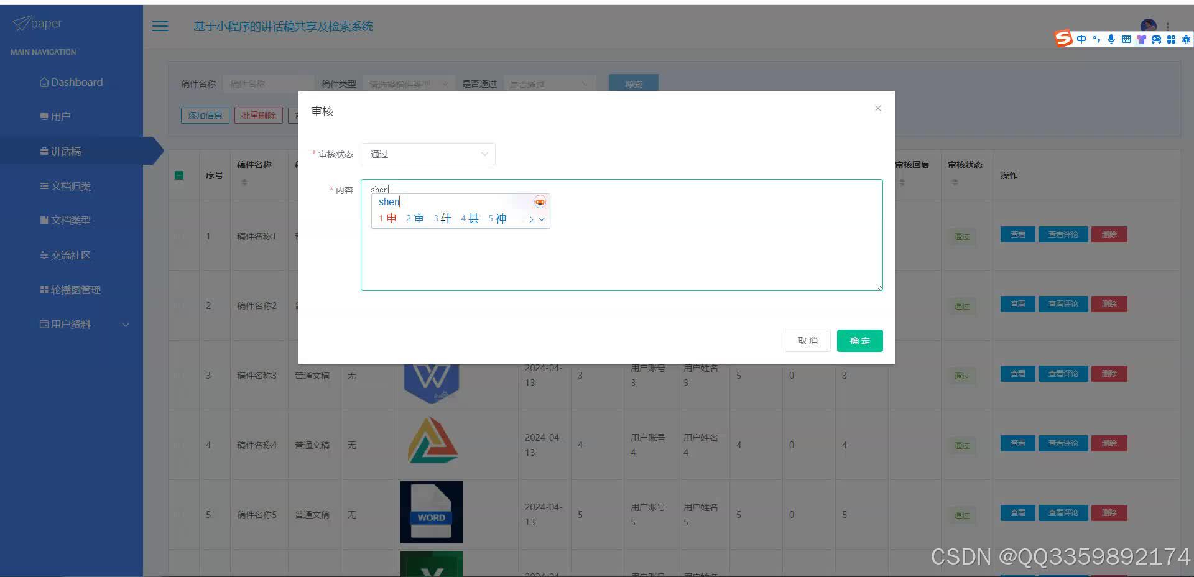Select 讲话稿 in the sidebar
The image size is (1194, 577).
click(x=61, y=151)
